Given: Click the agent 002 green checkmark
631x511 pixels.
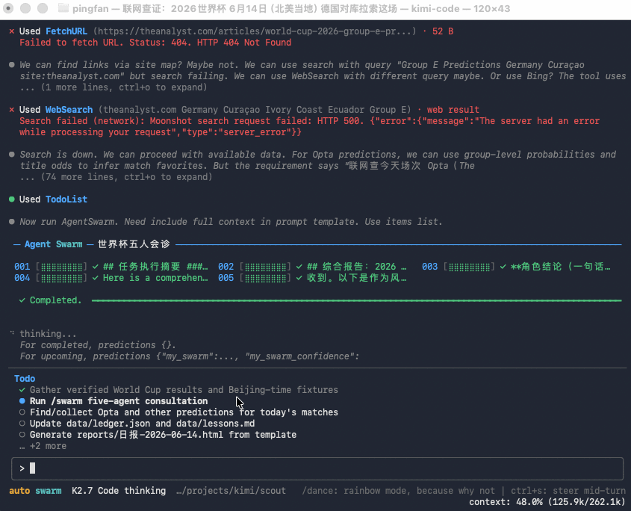Looking at the screenshot, I should 299,267.
